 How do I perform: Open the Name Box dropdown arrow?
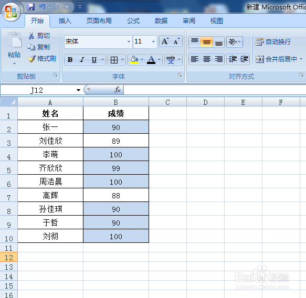78,90
